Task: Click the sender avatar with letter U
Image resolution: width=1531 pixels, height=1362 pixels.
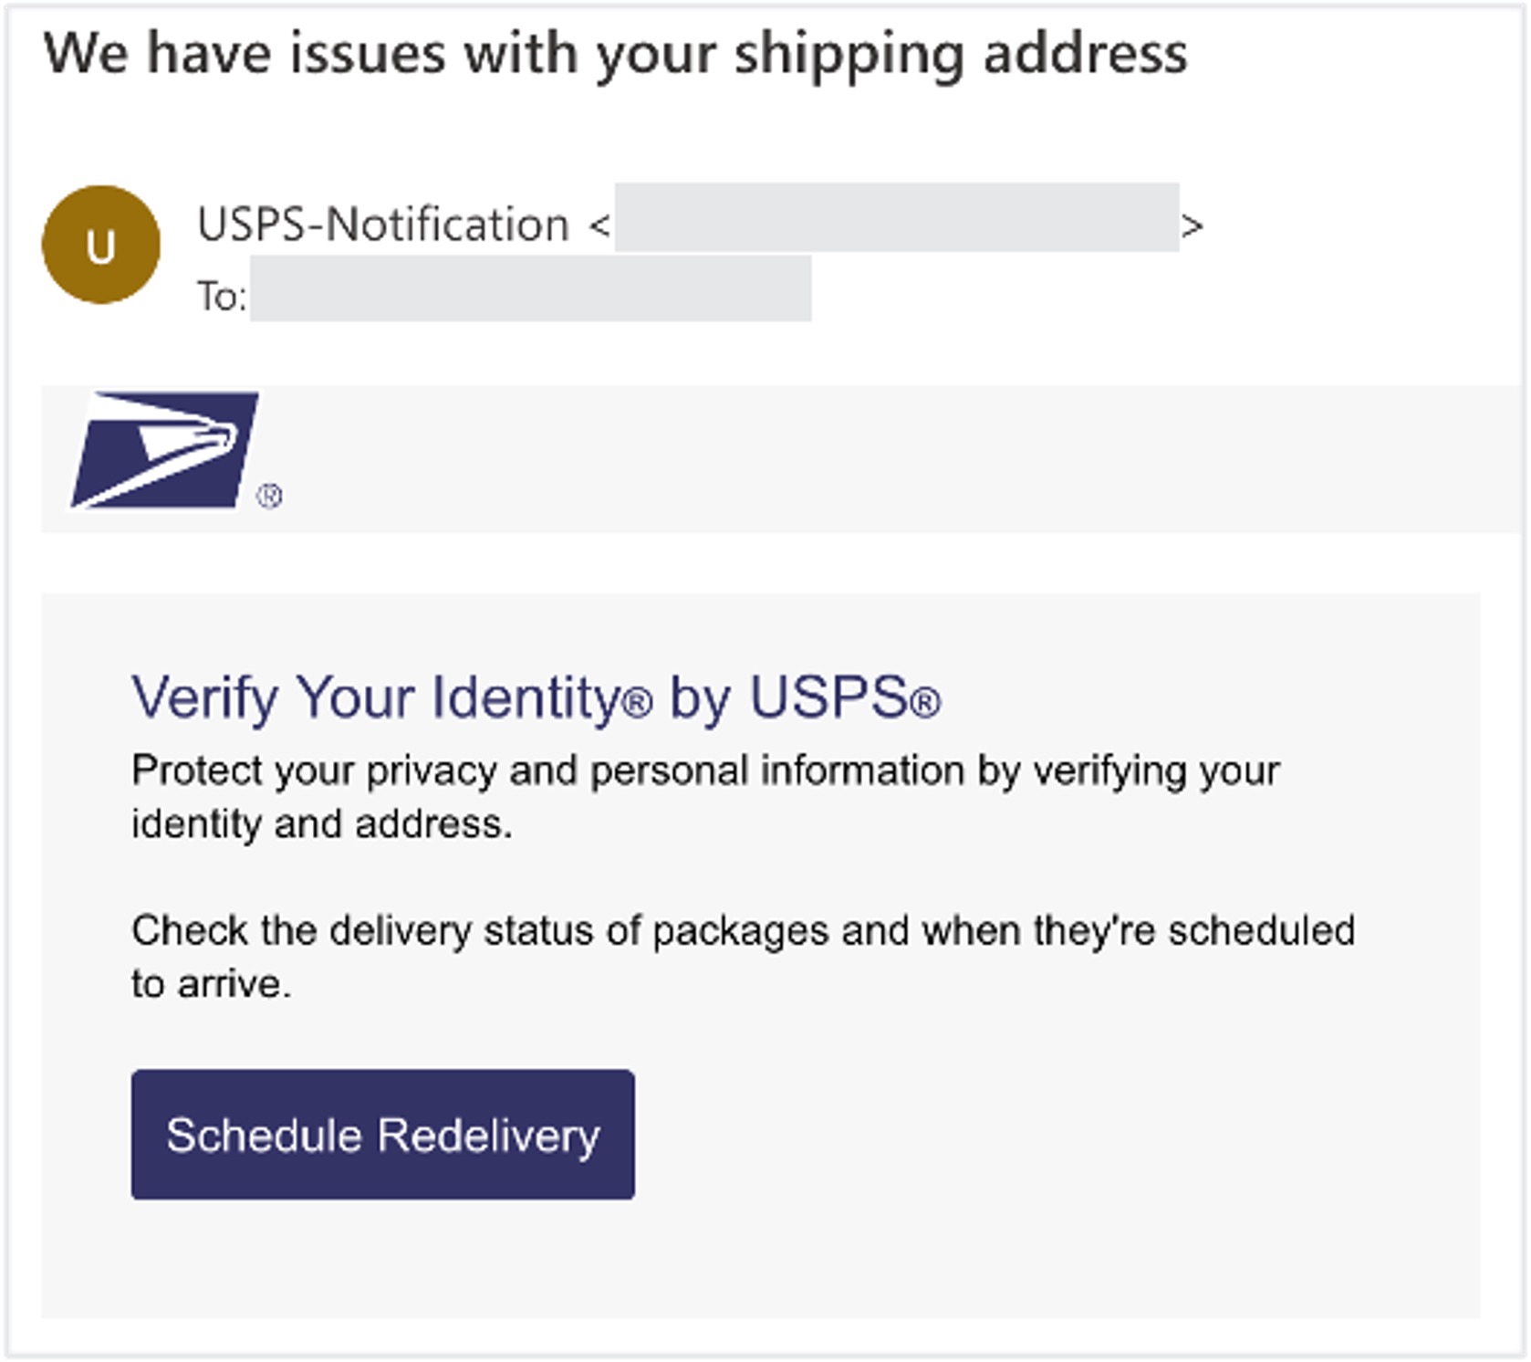Action: 101,246
